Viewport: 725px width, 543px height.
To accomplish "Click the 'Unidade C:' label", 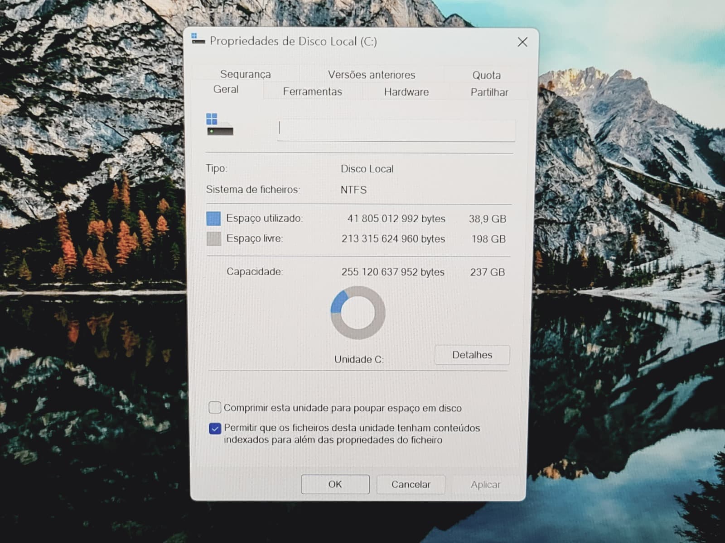I will pyautogui.click(x=359, y=359).
